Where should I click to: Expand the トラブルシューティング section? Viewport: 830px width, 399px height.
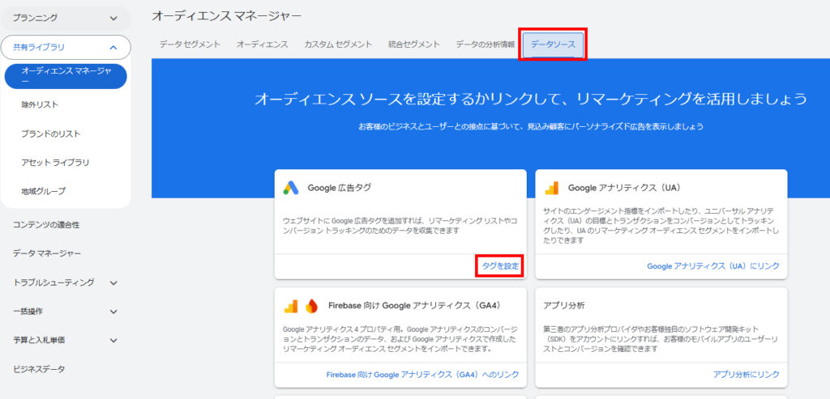tap(113, 282)
